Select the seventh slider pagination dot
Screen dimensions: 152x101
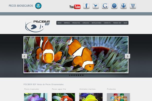tap(83, 75)
